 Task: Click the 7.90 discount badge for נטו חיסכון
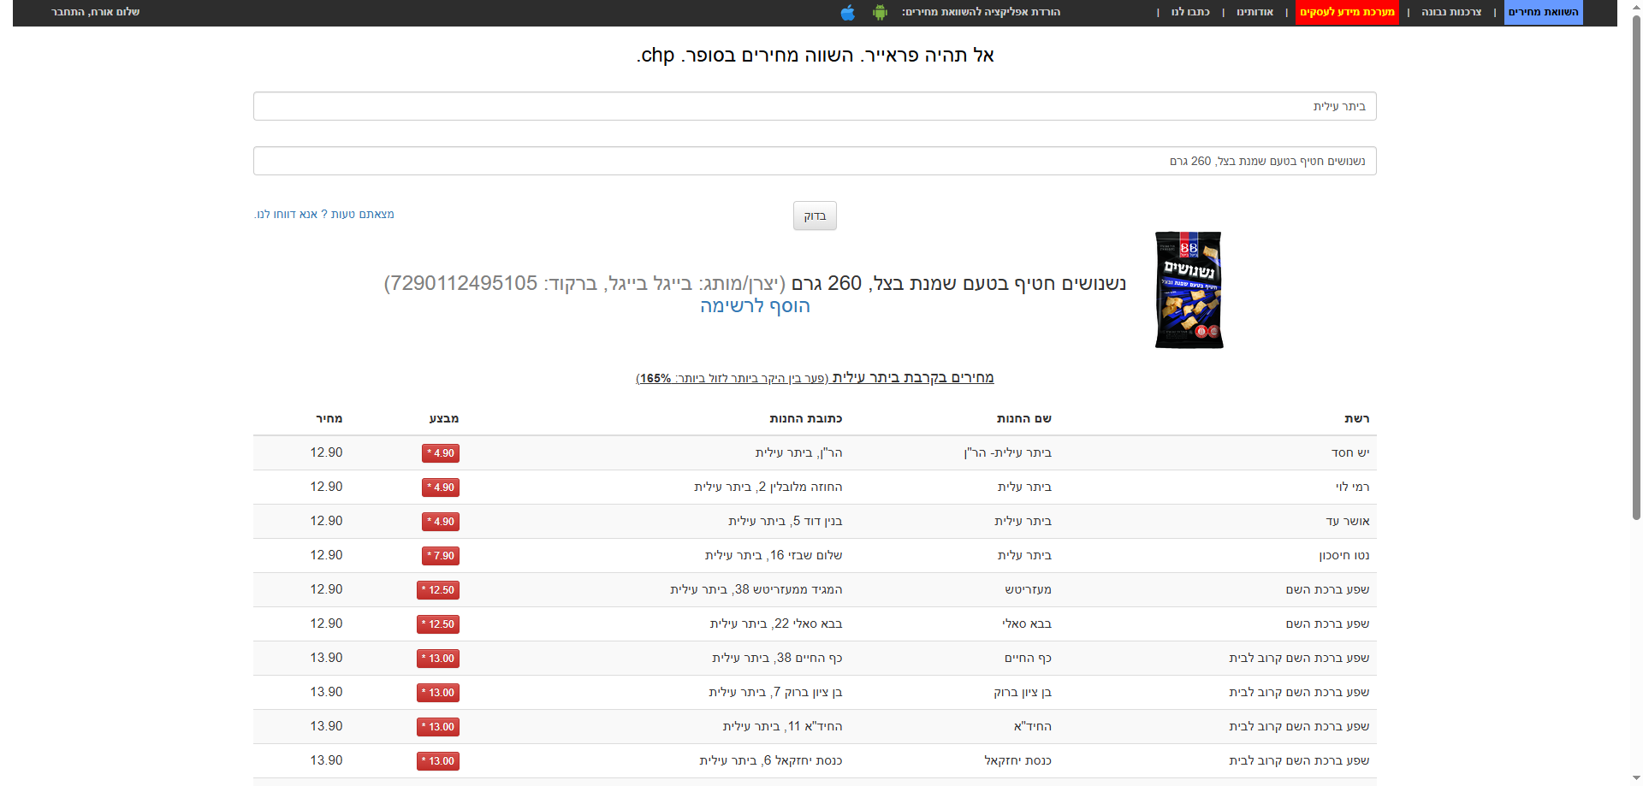coord(439,555)
